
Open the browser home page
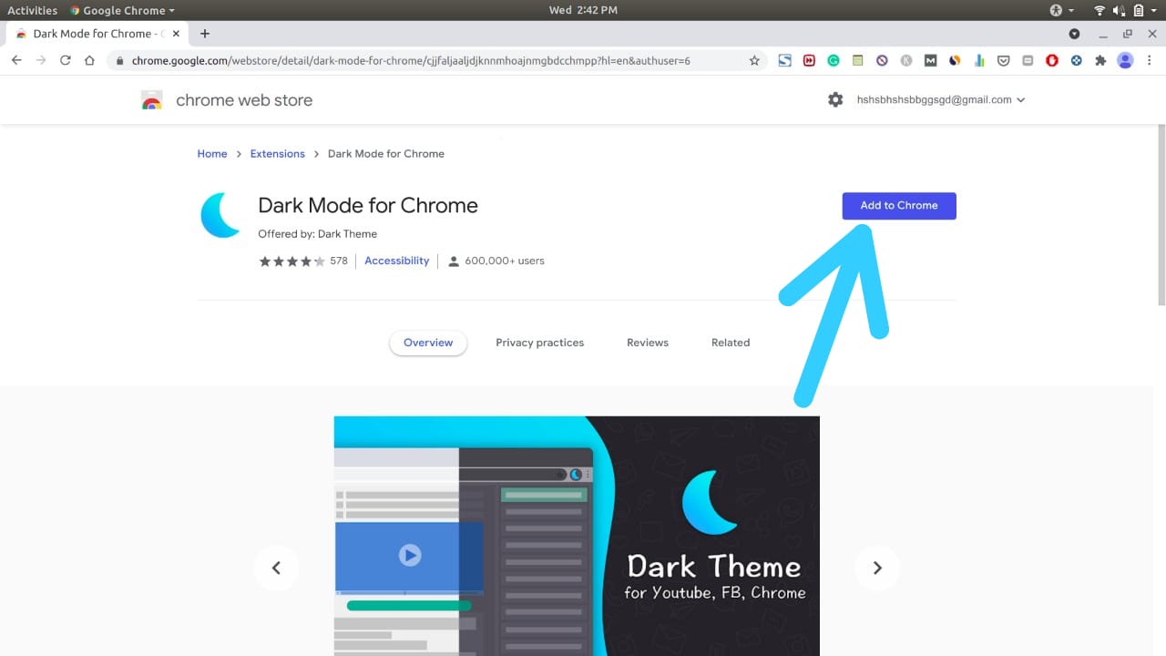click(89, 60)
